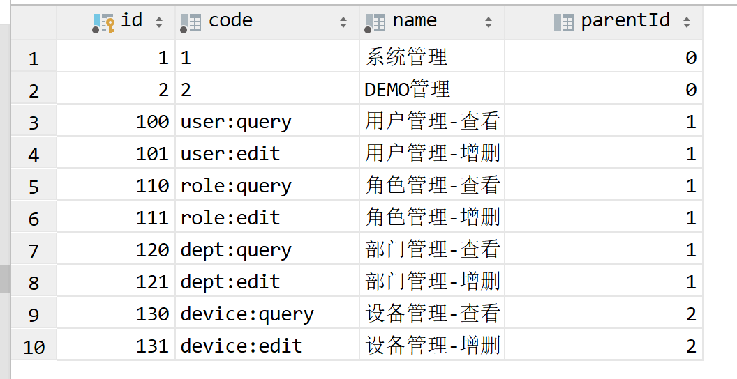Select row number 8
Screen dimensions: 737x379
pos(33,282)
